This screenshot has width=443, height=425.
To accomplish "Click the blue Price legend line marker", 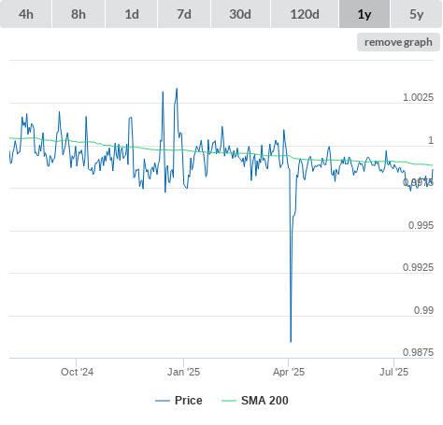I will [163, 401].
